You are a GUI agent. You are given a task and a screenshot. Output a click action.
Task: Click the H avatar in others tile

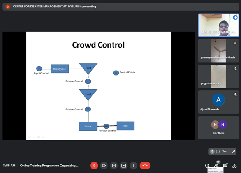point(215,125)
